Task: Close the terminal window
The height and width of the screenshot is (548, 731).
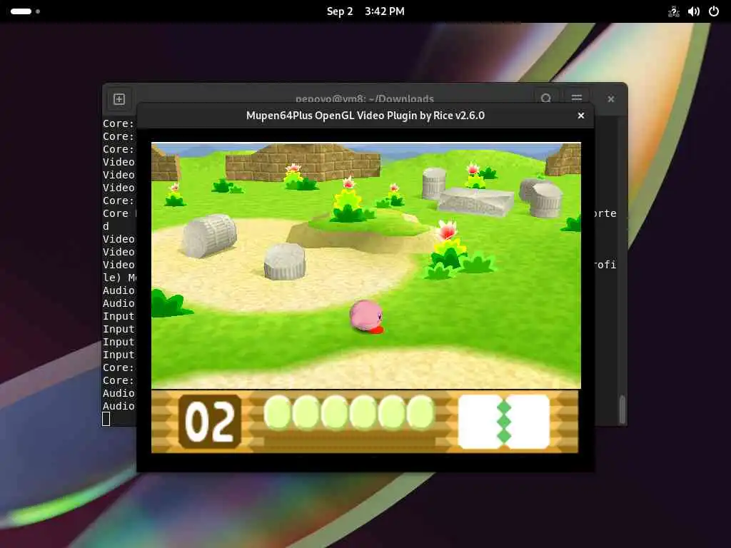Action: point(611,98)
